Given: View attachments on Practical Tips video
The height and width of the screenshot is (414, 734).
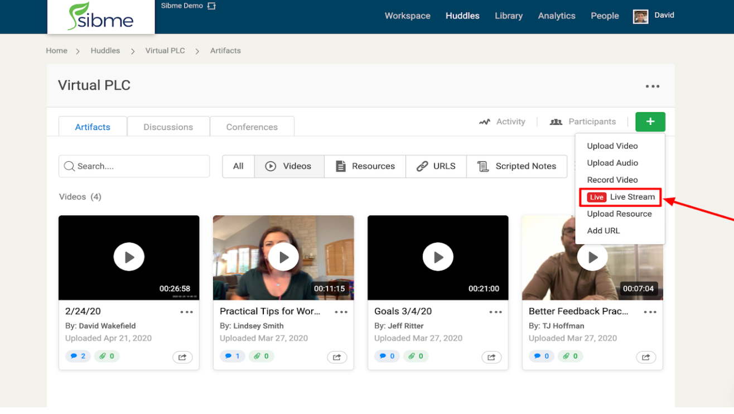Looking at the screenshot, I should pos(261,356).
